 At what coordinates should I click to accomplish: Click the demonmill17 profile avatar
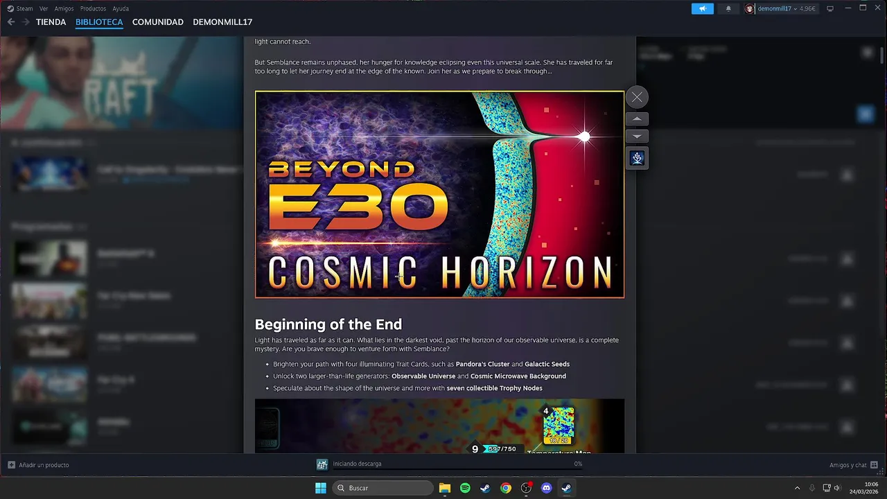[x=749, y=8]
